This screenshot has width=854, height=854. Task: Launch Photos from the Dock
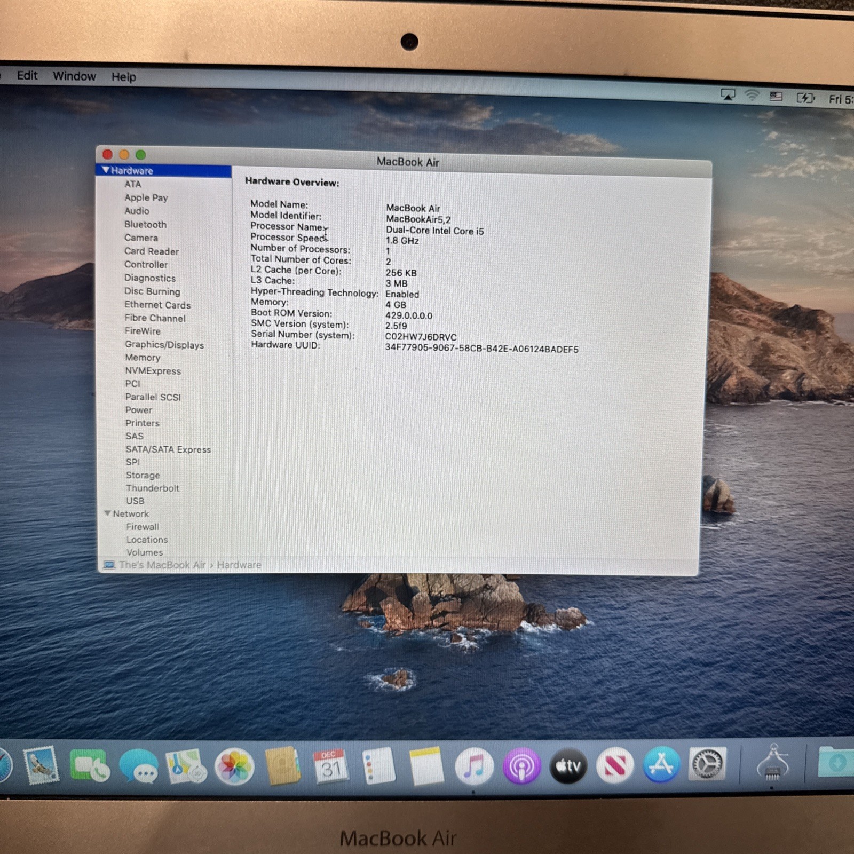click(x=234, y=767)
